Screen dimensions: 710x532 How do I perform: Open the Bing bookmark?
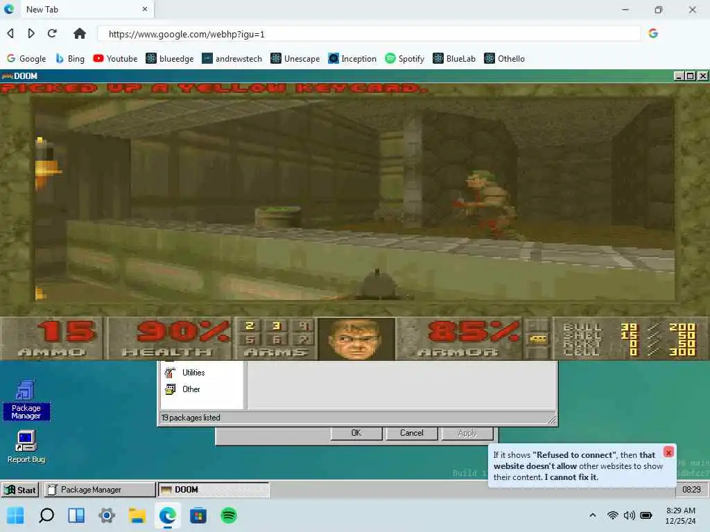click(70, 58)
